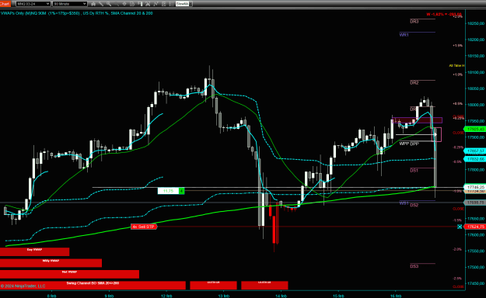Click the green position quantity 4 box
Image resolution: width=486 pixels, height=298 pixels.
[182, 191]
